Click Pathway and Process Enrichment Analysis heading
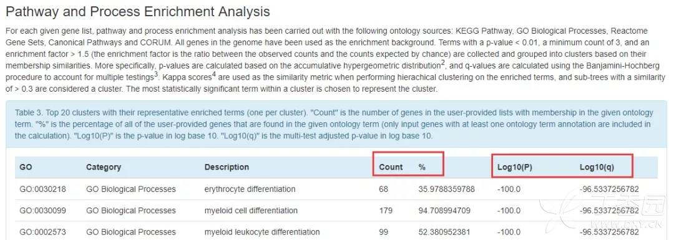This screenshot has width=674, height=240. pos(138,12)
